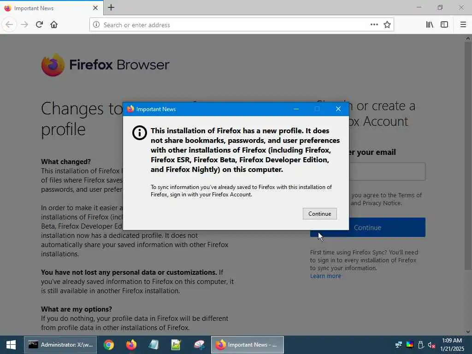Bookmark this page with the star icon

click(x=387, y=24)
